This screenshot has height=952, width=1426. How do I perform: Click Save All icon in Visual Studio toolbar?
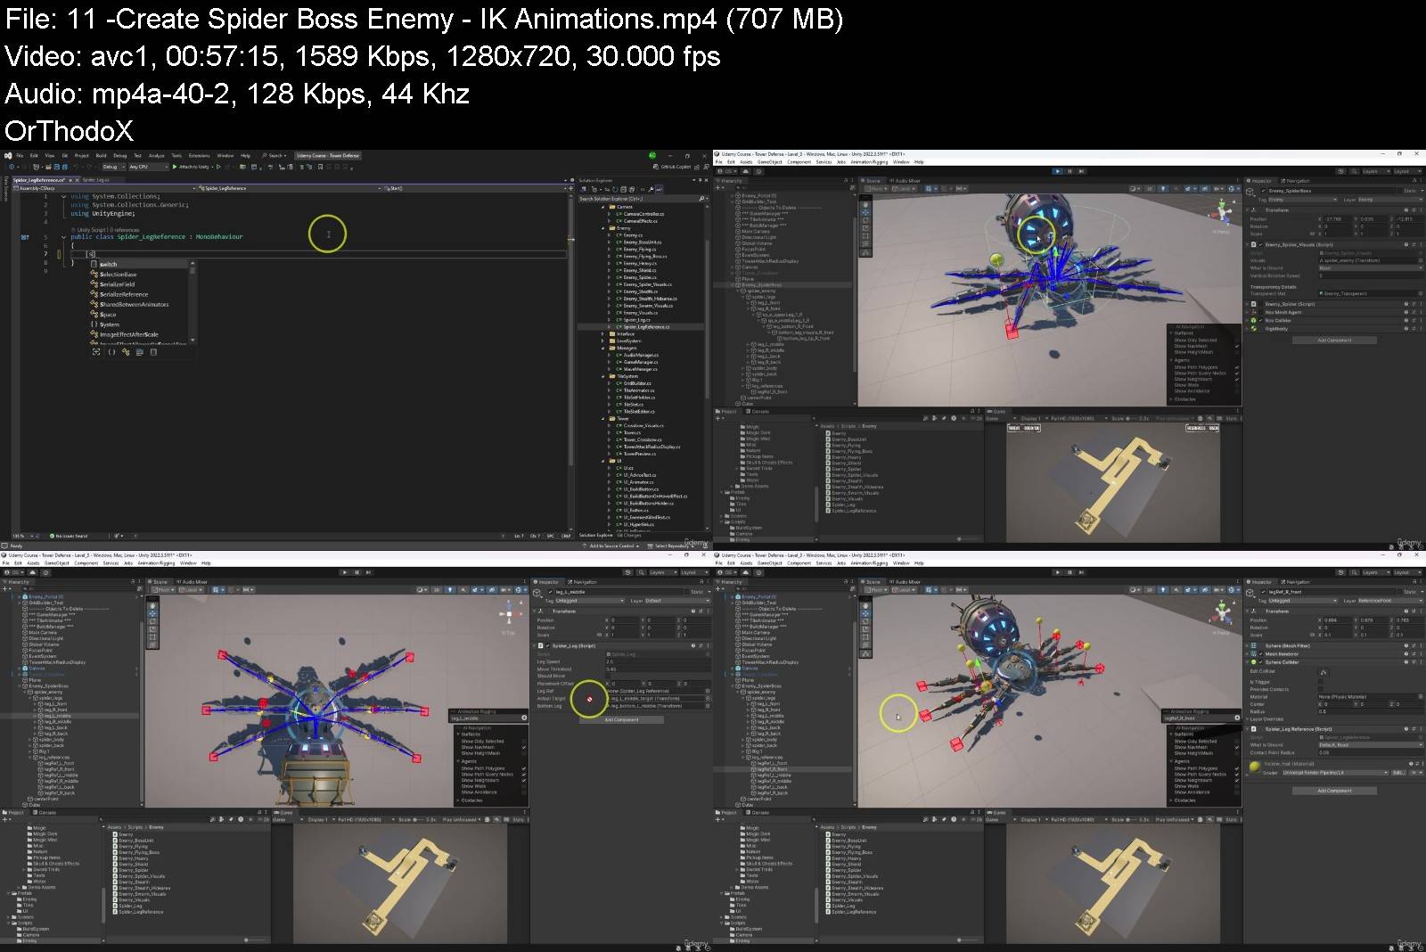65,167
